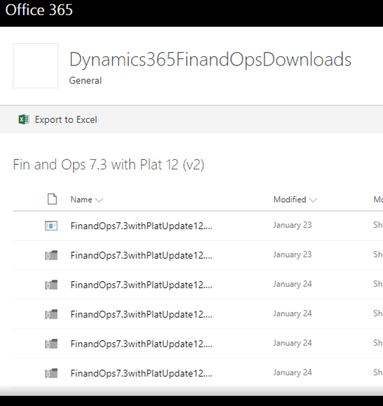This screenshot has height=406, width=383.
Task: Click the Excel icon in the command bar
Action: coord(24,120)
